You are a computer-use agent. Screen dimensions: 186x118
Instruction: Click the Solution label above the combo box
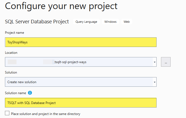coord(11,72)
